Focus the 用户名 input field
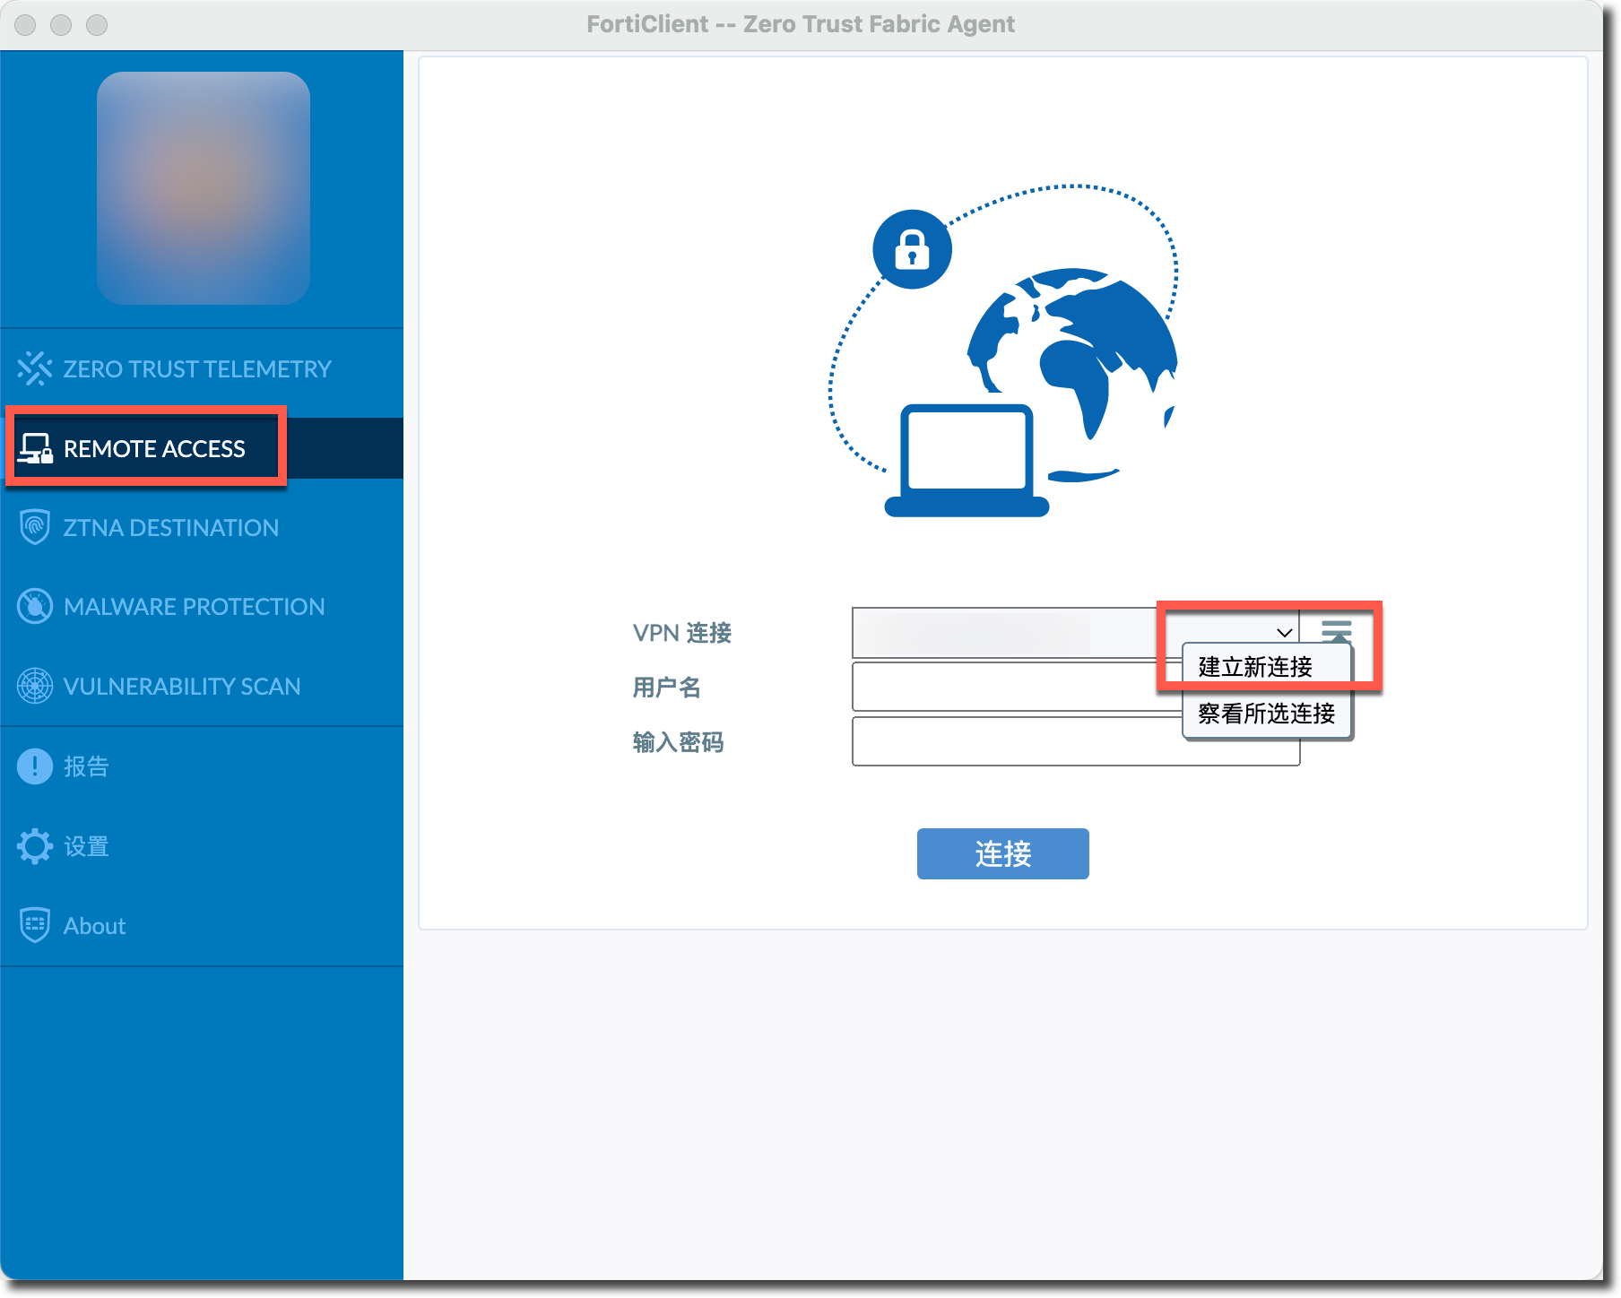The height and width of the screenshot is (1298, 1621). 1013,688
